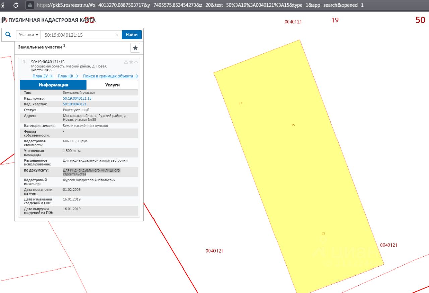The height and width of the screenshot is (293, 429).
Task: Click the Rosreestr cadastral map logo
Action: pos(4,20)
